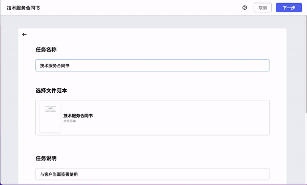Click the help question mark icon
Viewport: 307px width, 185px height.
click(245, 8)
